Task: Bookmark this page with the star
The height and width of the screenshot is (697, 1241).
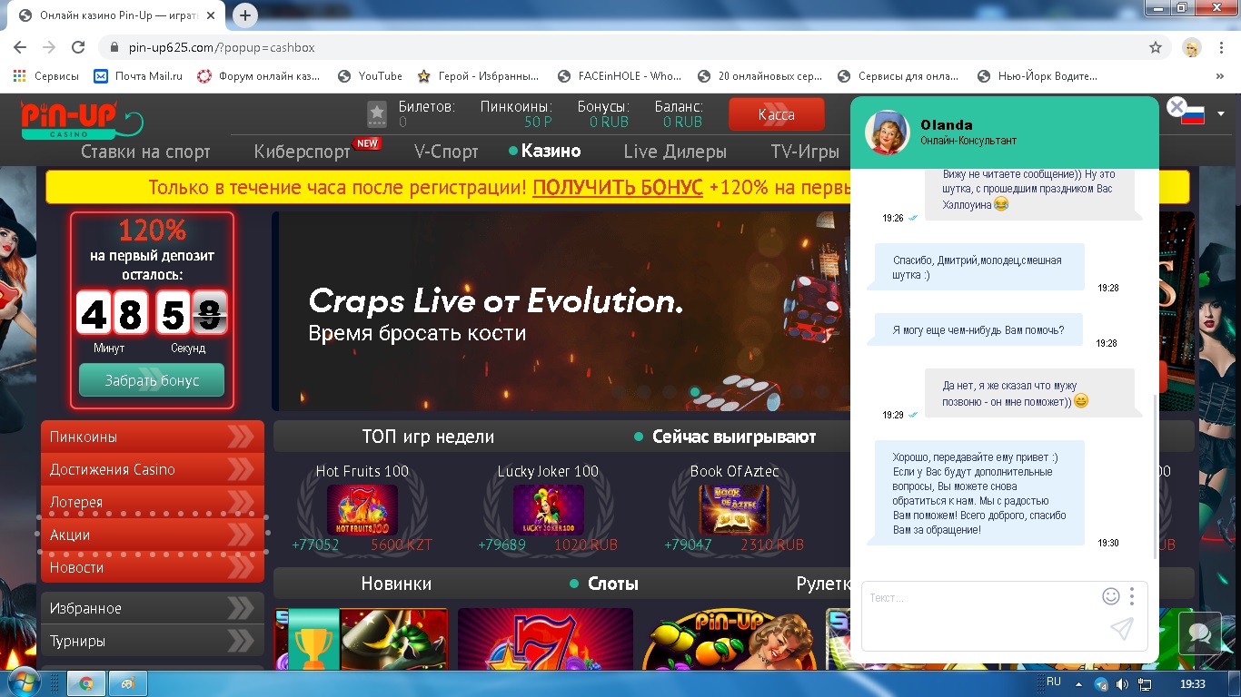Action: point(1156,47)
